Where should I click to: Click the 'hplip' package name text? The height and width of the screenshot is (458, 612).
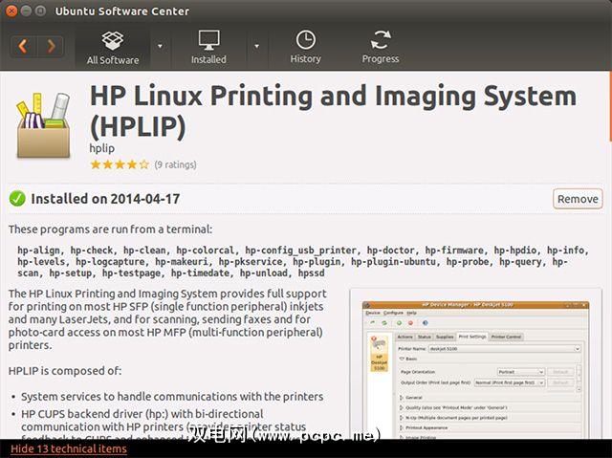[x=102, y=148]
